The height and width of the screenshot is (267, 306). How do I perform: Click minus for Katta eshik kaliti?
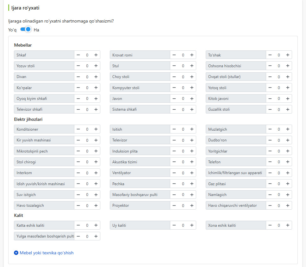click(78, 225)
